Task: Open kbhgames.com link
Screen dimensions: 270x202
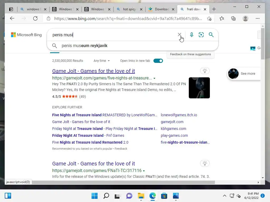Action: [173, 129]
